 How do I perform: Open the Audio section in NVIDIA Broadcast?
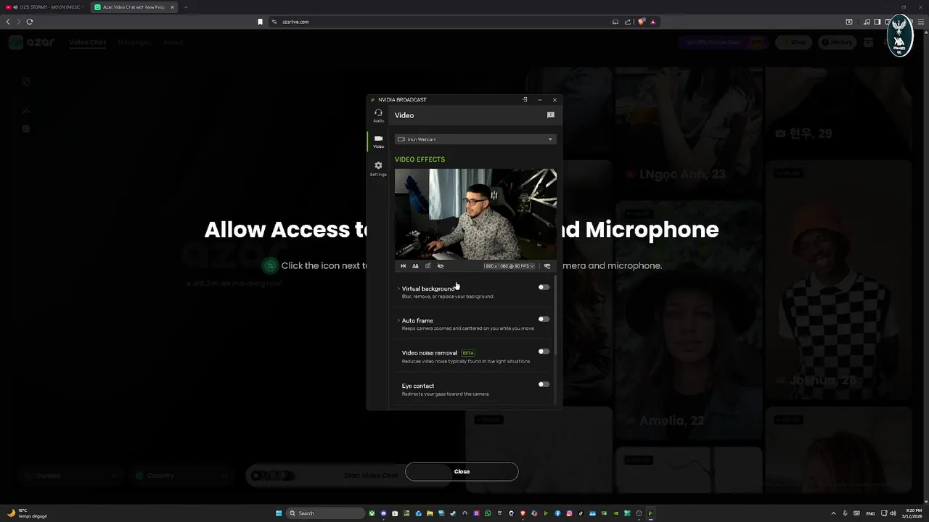(378, 115)
